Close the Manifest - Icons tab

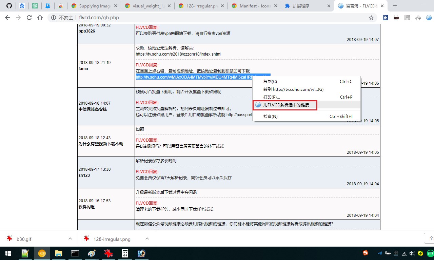276,6
